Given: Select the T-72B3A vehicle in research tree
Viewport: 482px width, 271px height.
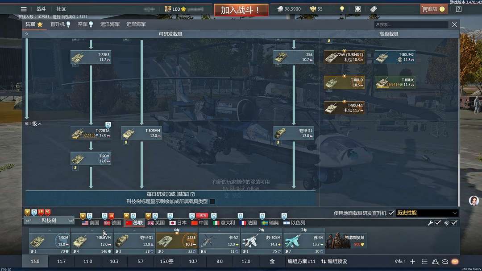Looking at the screenshot, I should (x=91, y=133).
